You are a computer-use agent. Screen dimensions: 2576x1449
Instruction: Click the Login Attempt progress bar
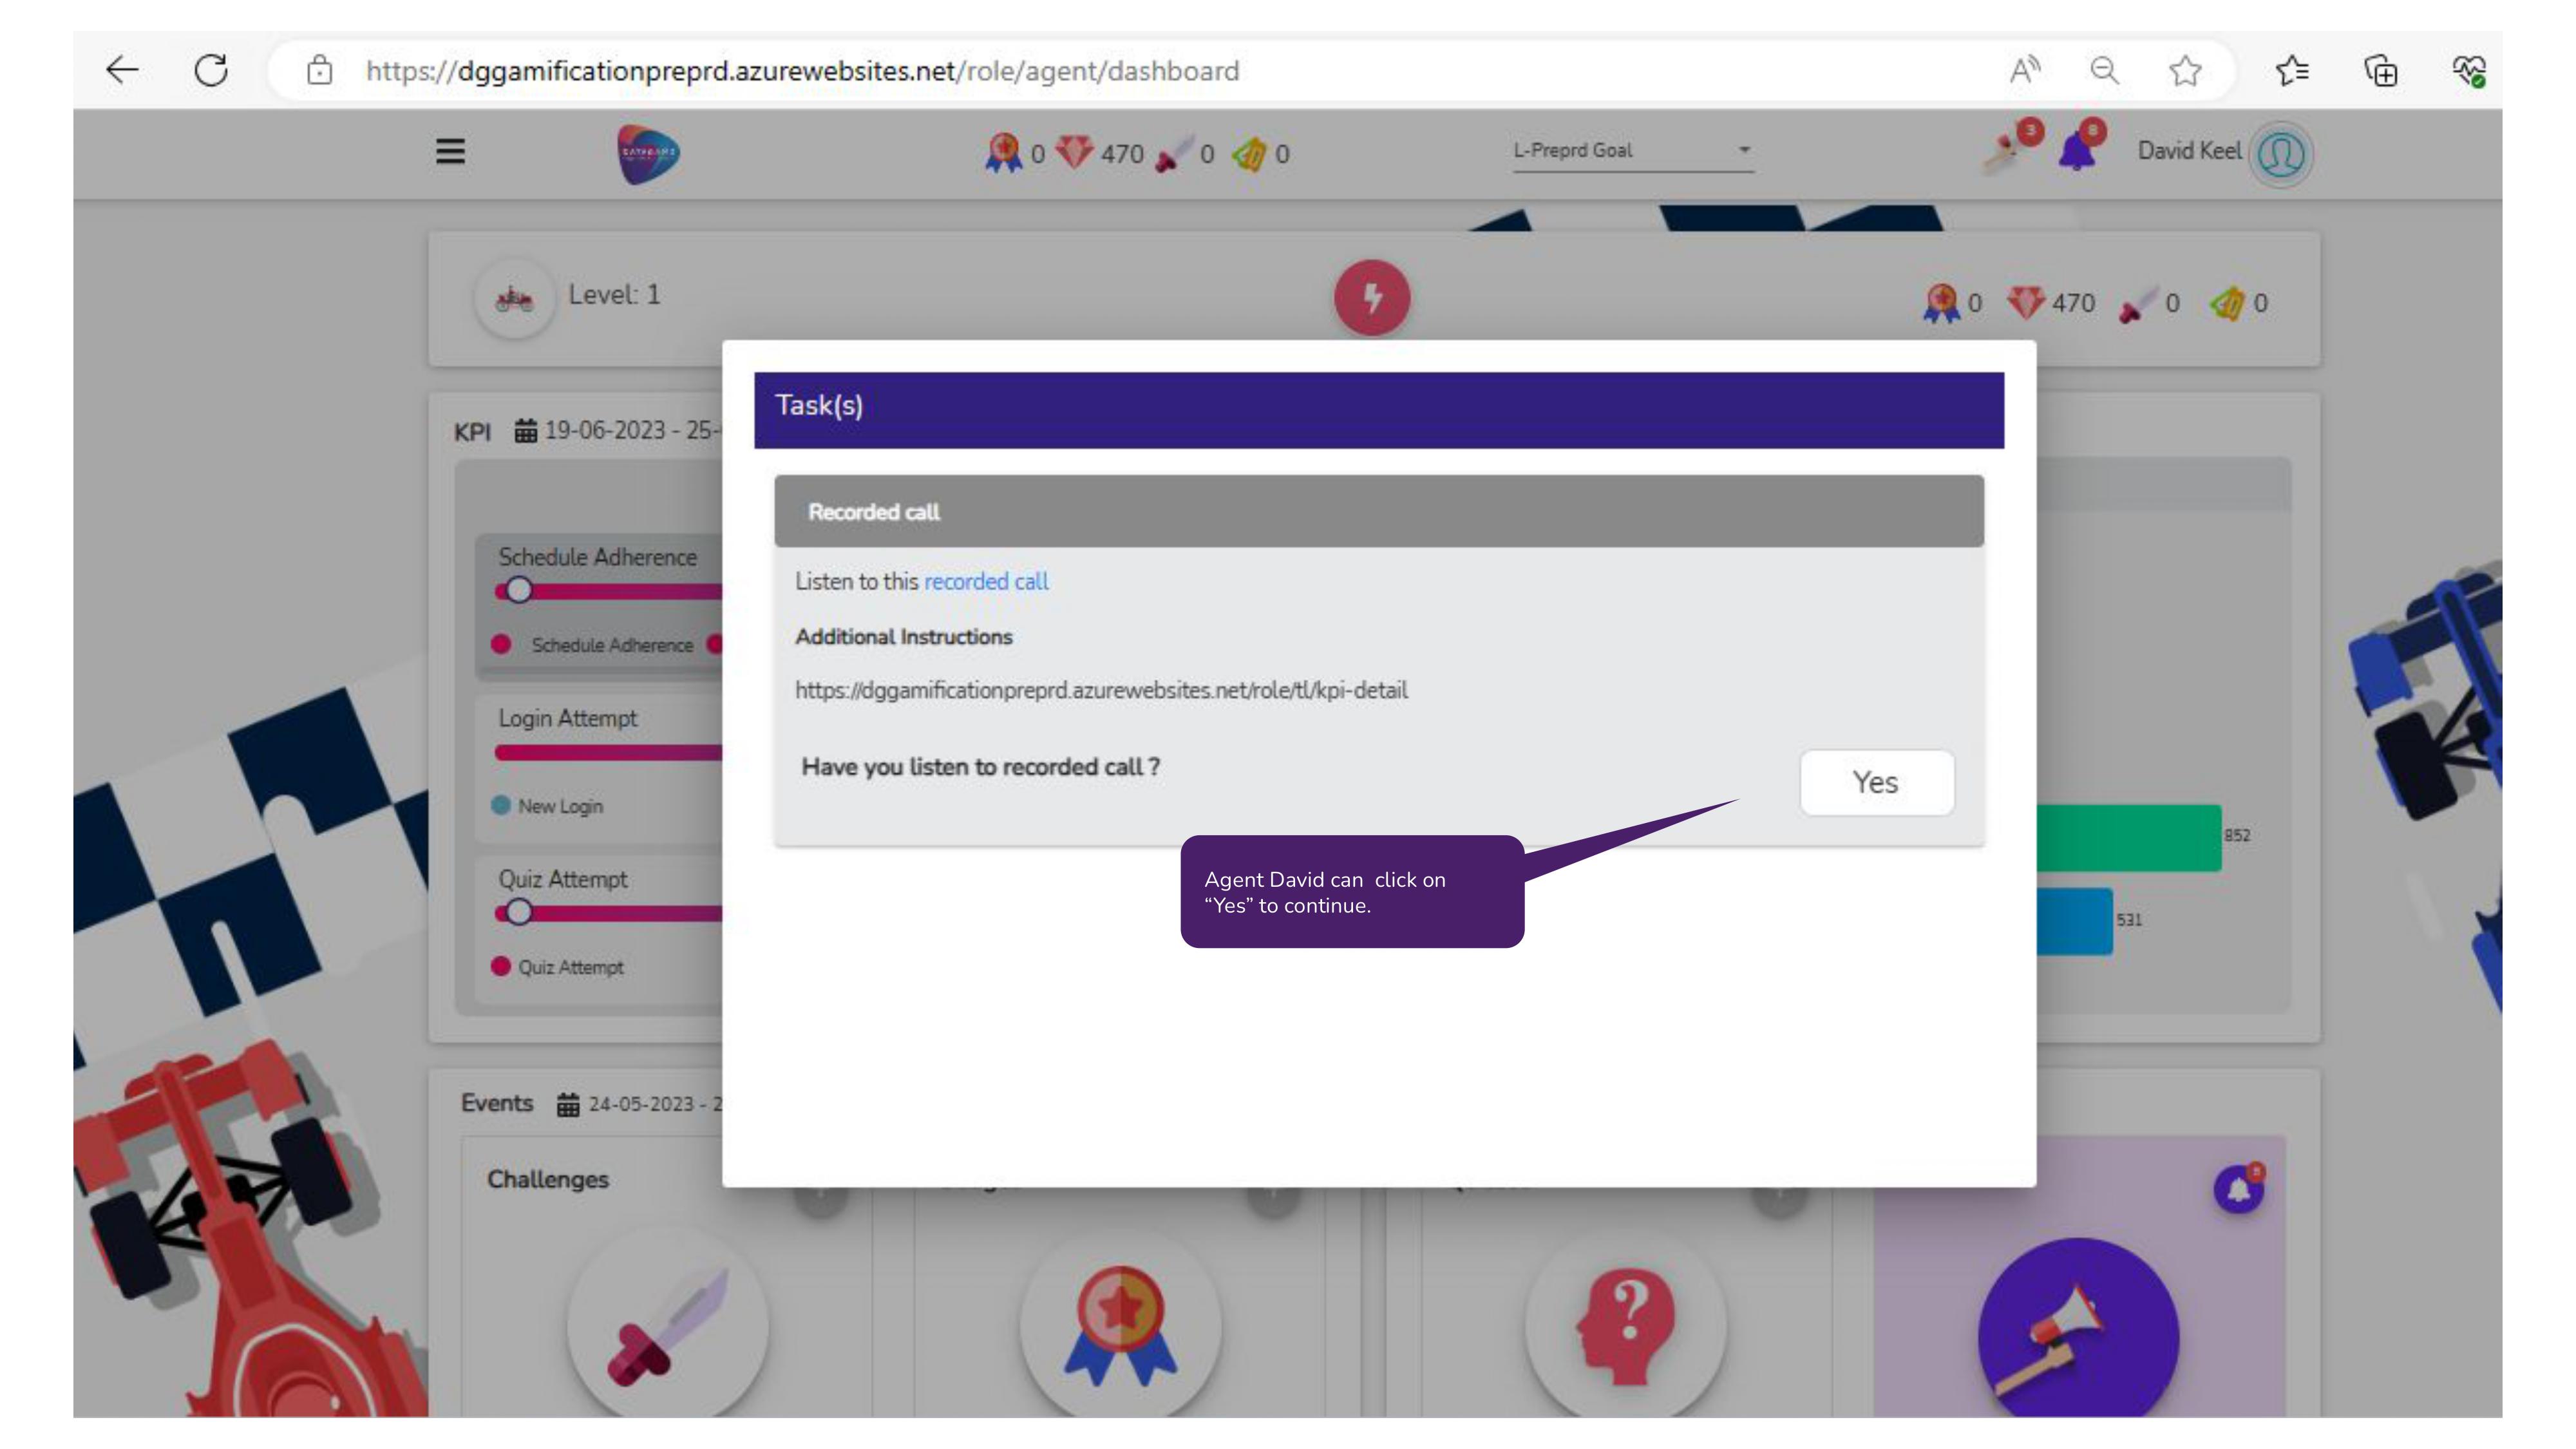point(608,752)
